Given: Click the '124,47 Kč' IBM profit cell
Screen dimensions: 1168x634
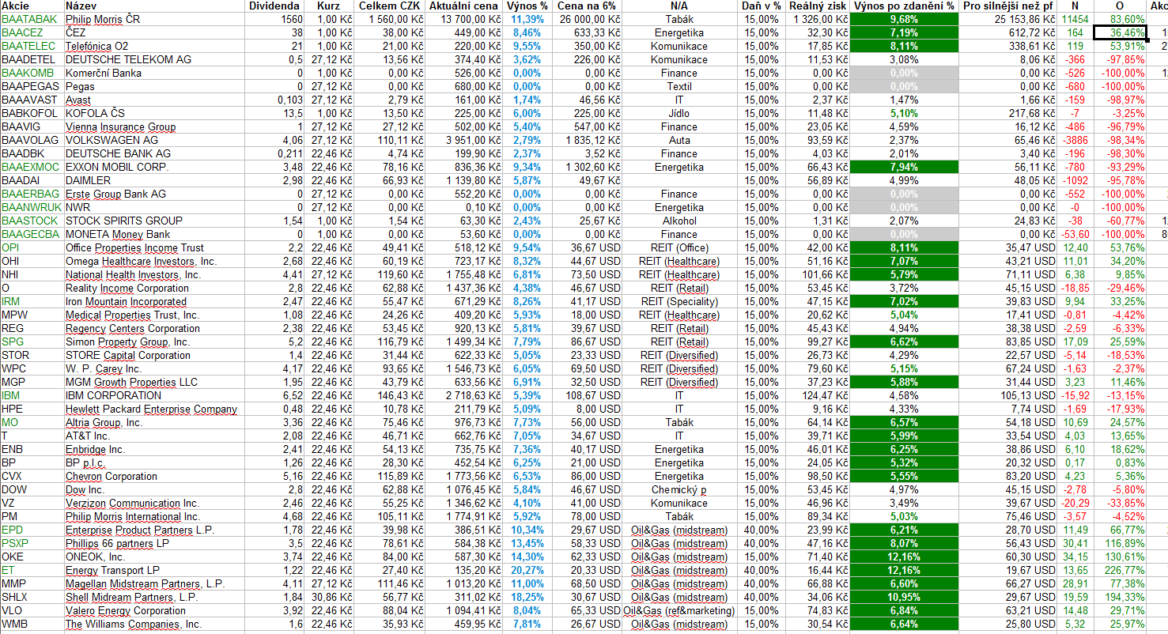Looking at the screenshot, I should click(817, 395).
